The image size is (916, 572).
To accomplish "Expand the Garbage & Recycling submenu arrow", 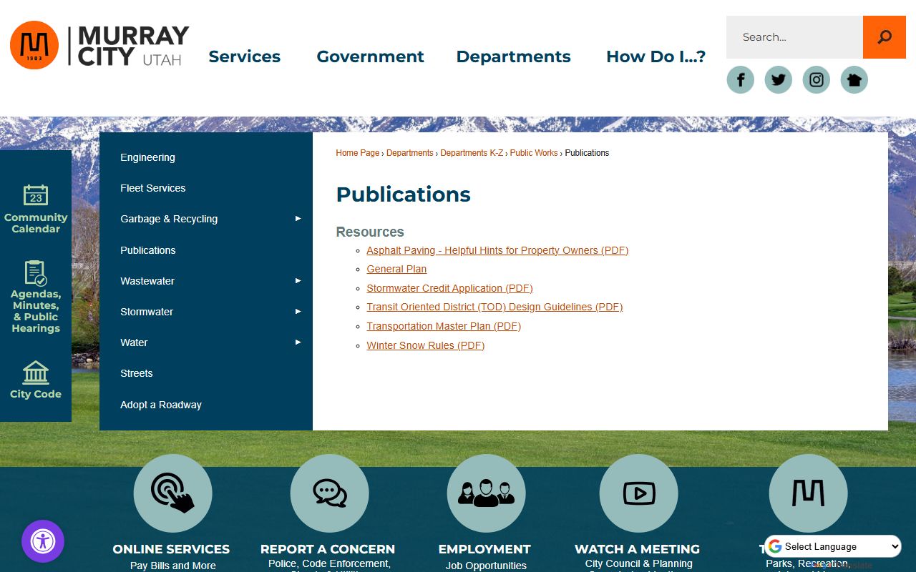I will [x=298, y=219].
